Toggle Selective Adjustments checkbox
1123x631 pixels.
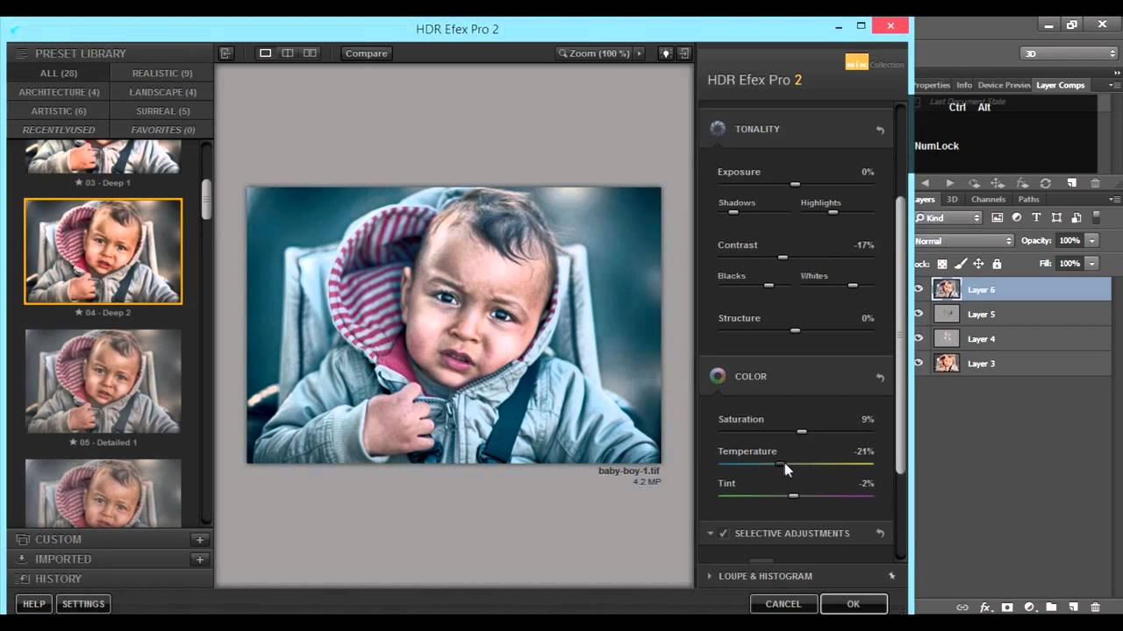pyautogui.click(x=724, y=533)
